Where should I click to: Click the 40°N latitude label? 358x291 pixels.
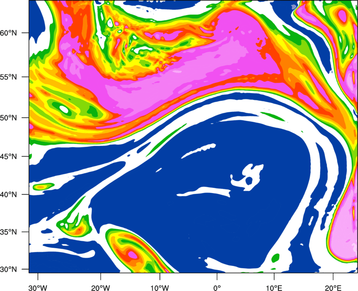click(x=9, y=195)
